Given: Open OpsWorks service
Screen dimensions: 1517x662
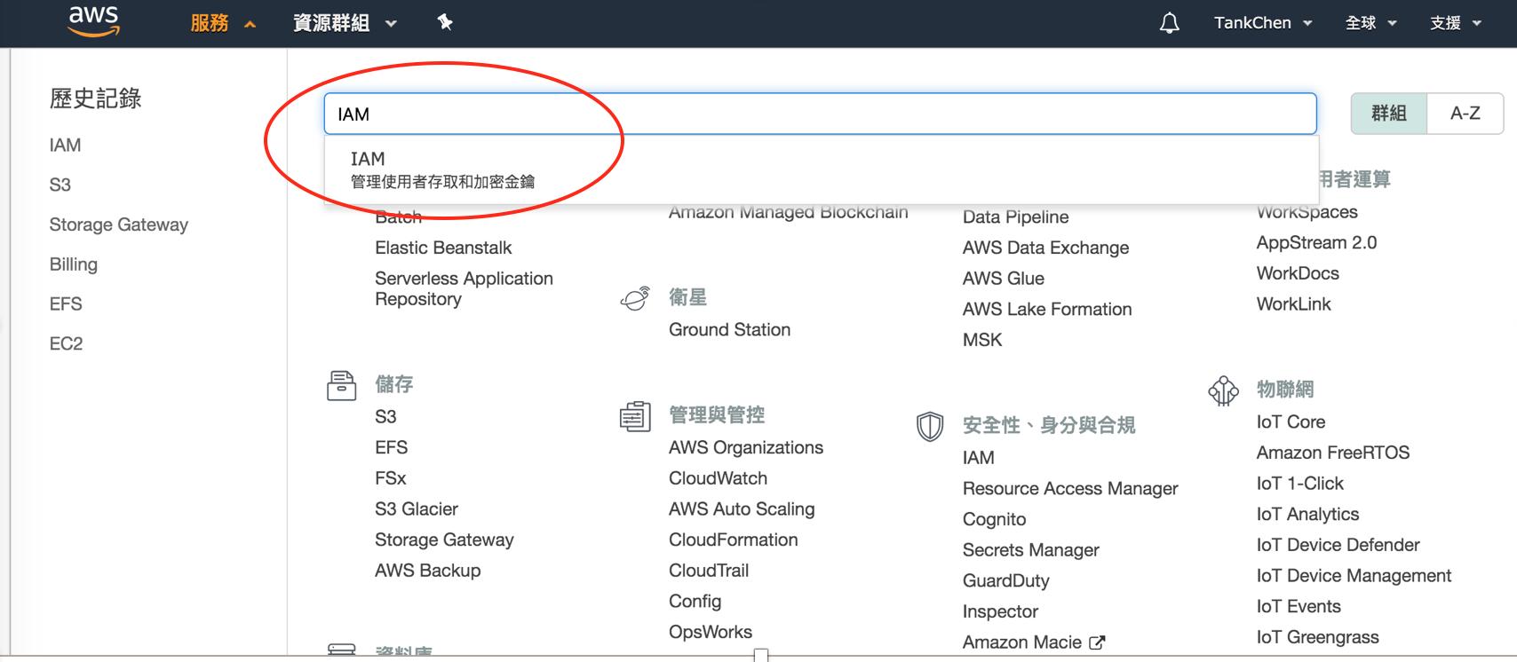Looking at the screenshot, I should 710,632.
